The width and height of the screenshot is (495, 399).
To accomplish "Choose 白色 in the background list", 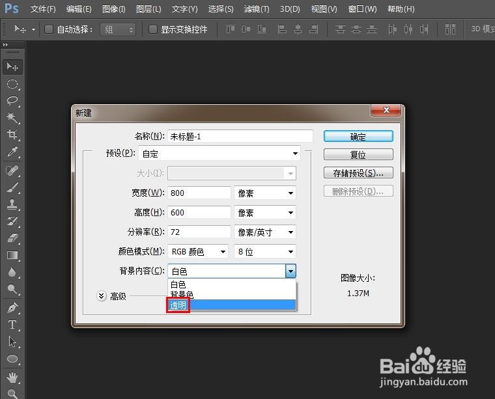I will click(232, 284).
